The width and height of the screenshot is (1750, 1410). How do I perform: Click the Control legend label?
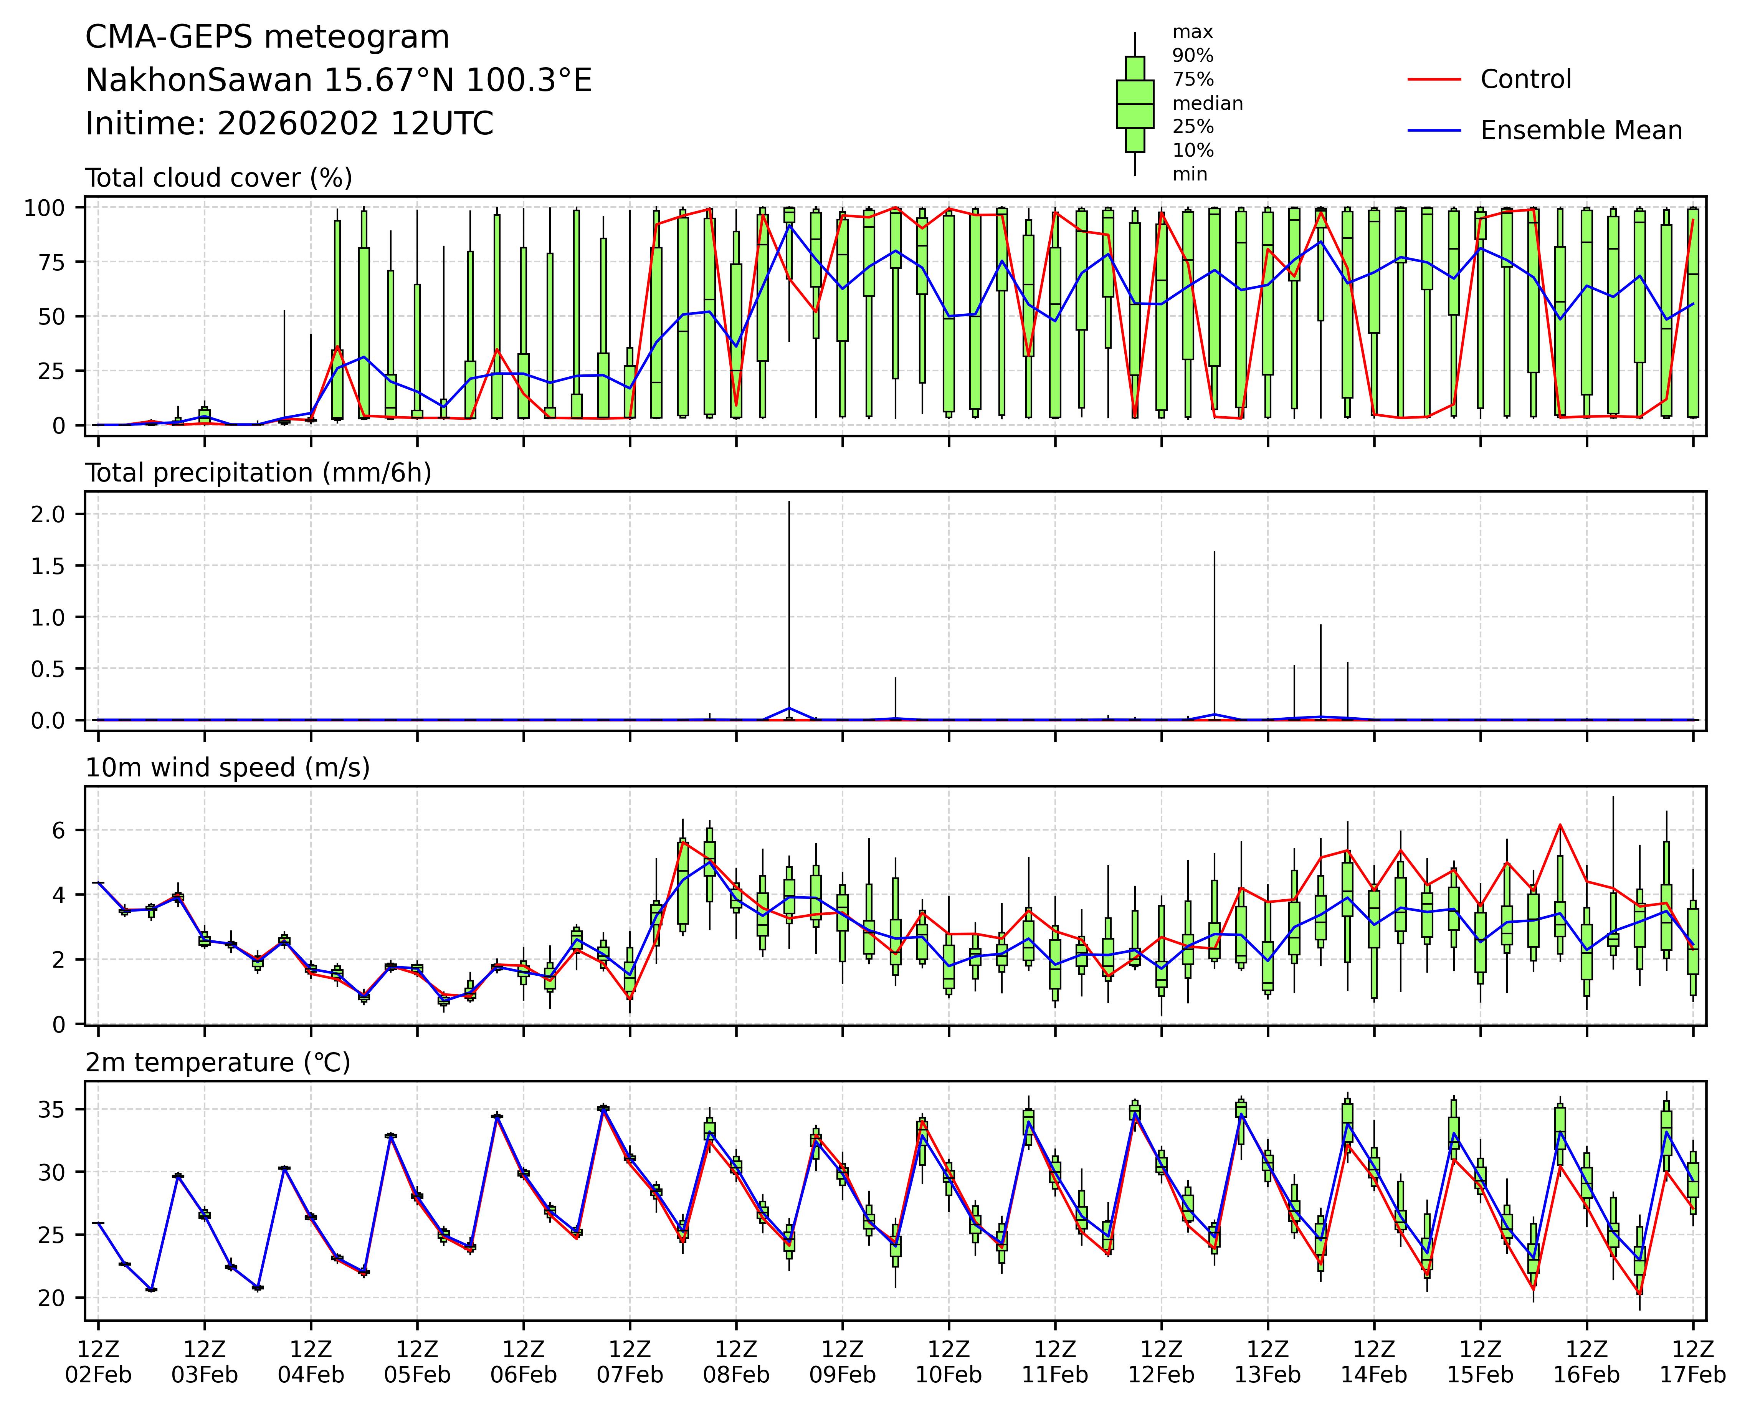point(1525,79)
